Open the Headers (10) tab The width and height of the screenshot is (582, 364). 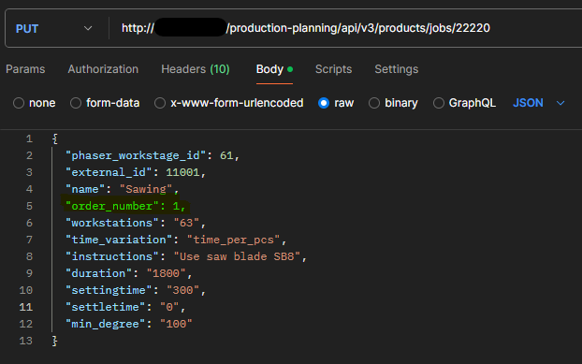coord(196,69)
